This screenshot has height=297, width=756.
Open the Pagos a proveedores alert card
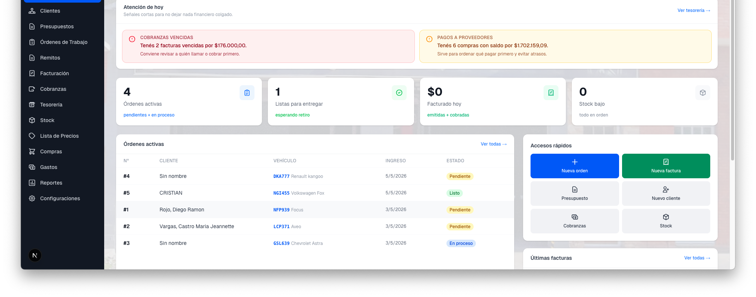pos(566,46)
